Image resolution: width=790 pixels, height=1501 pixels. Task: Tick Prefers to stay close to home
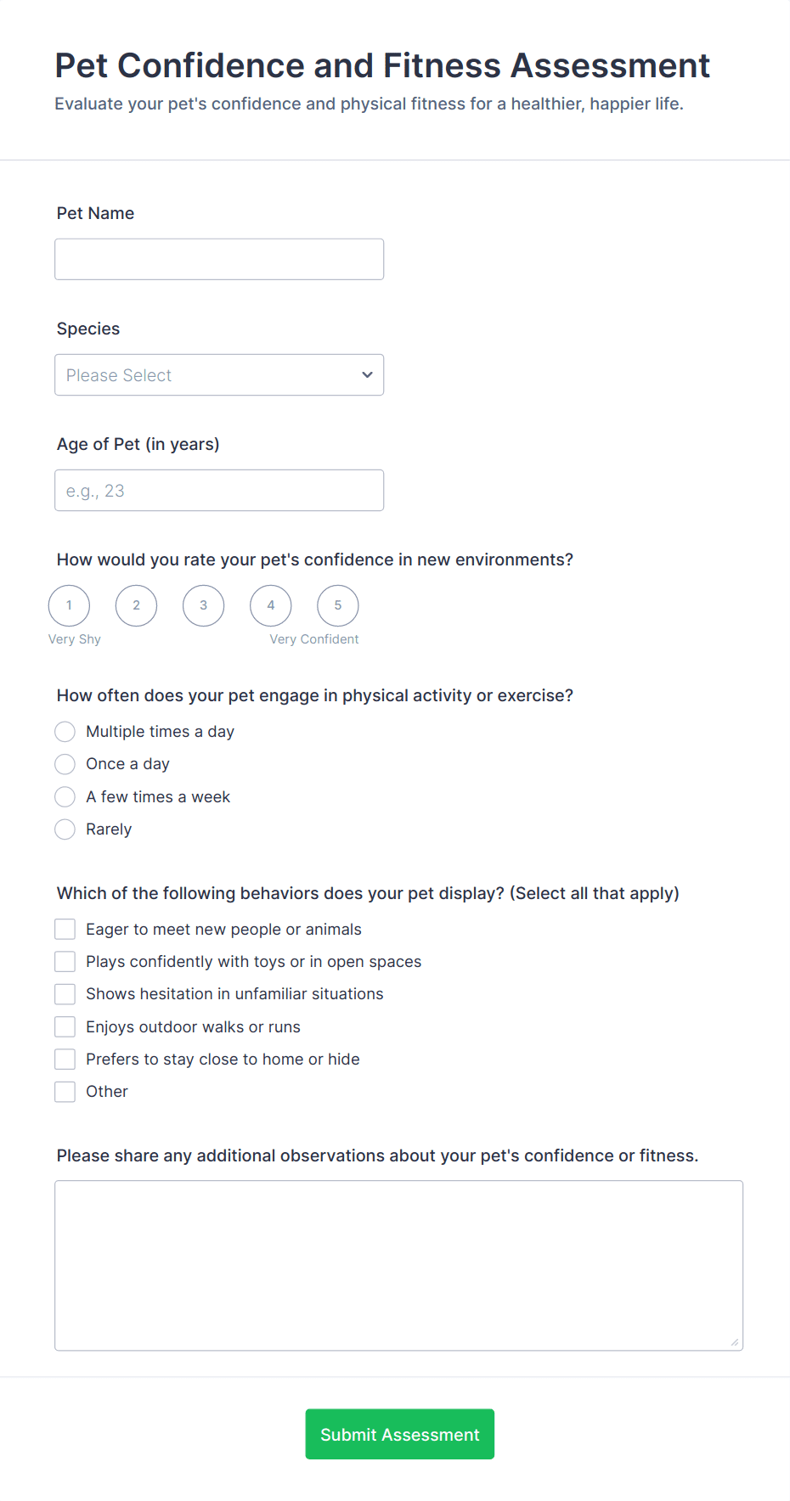pos(65,1059)
